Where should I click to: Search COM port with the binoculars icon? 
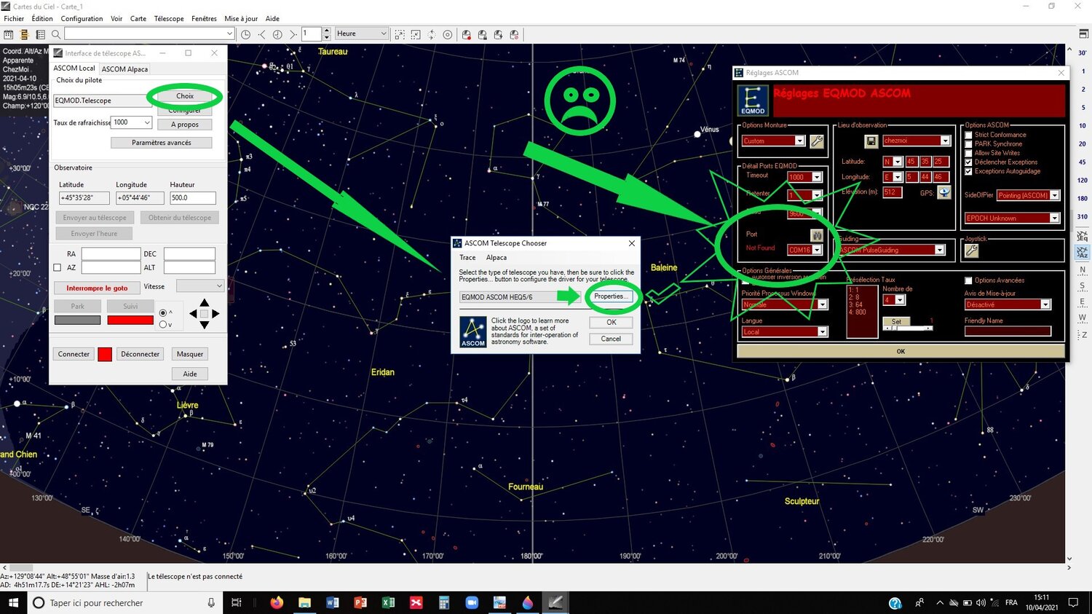pyautogui.click(x=817, y=235)
